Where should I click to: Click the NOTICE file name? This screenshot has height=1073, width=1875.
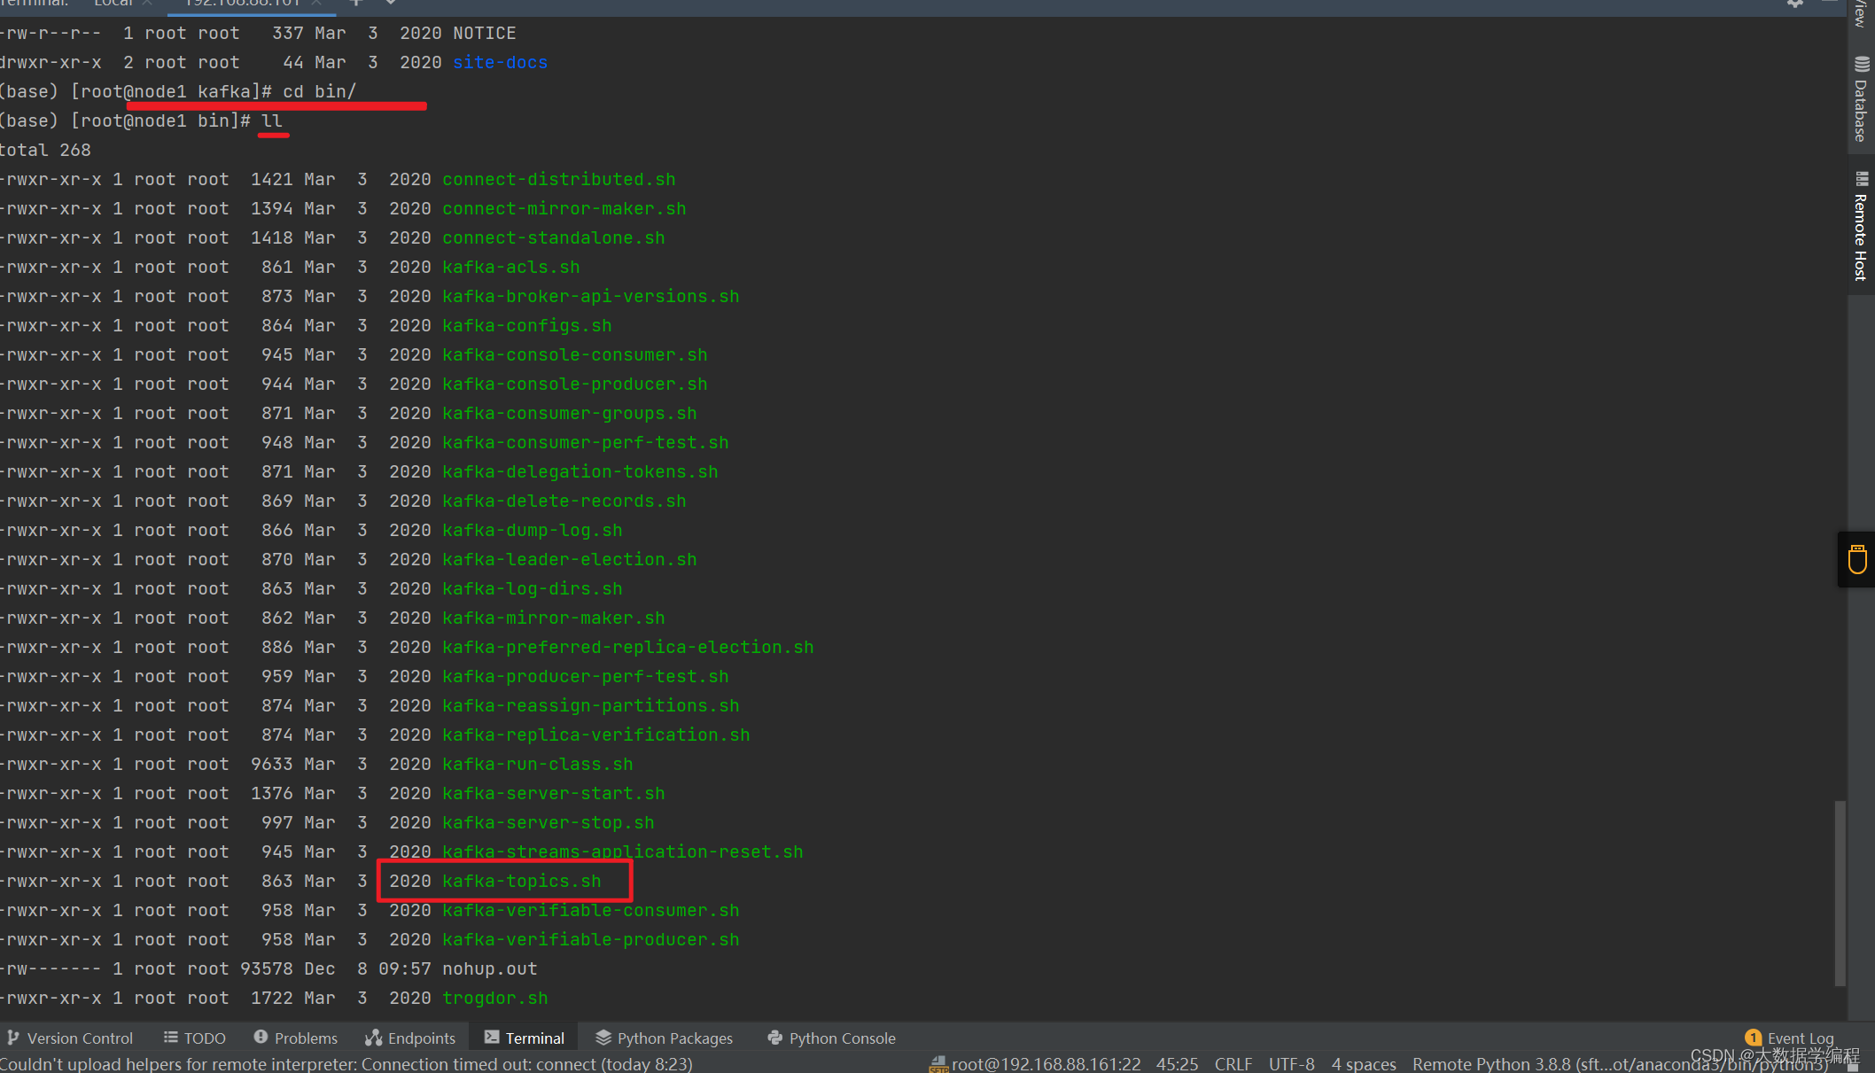pos(485,33)
